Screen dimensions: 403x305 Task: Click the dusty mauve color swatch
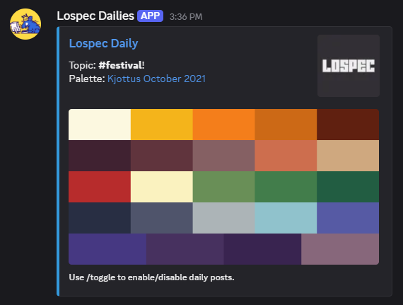tap(224, 156)
